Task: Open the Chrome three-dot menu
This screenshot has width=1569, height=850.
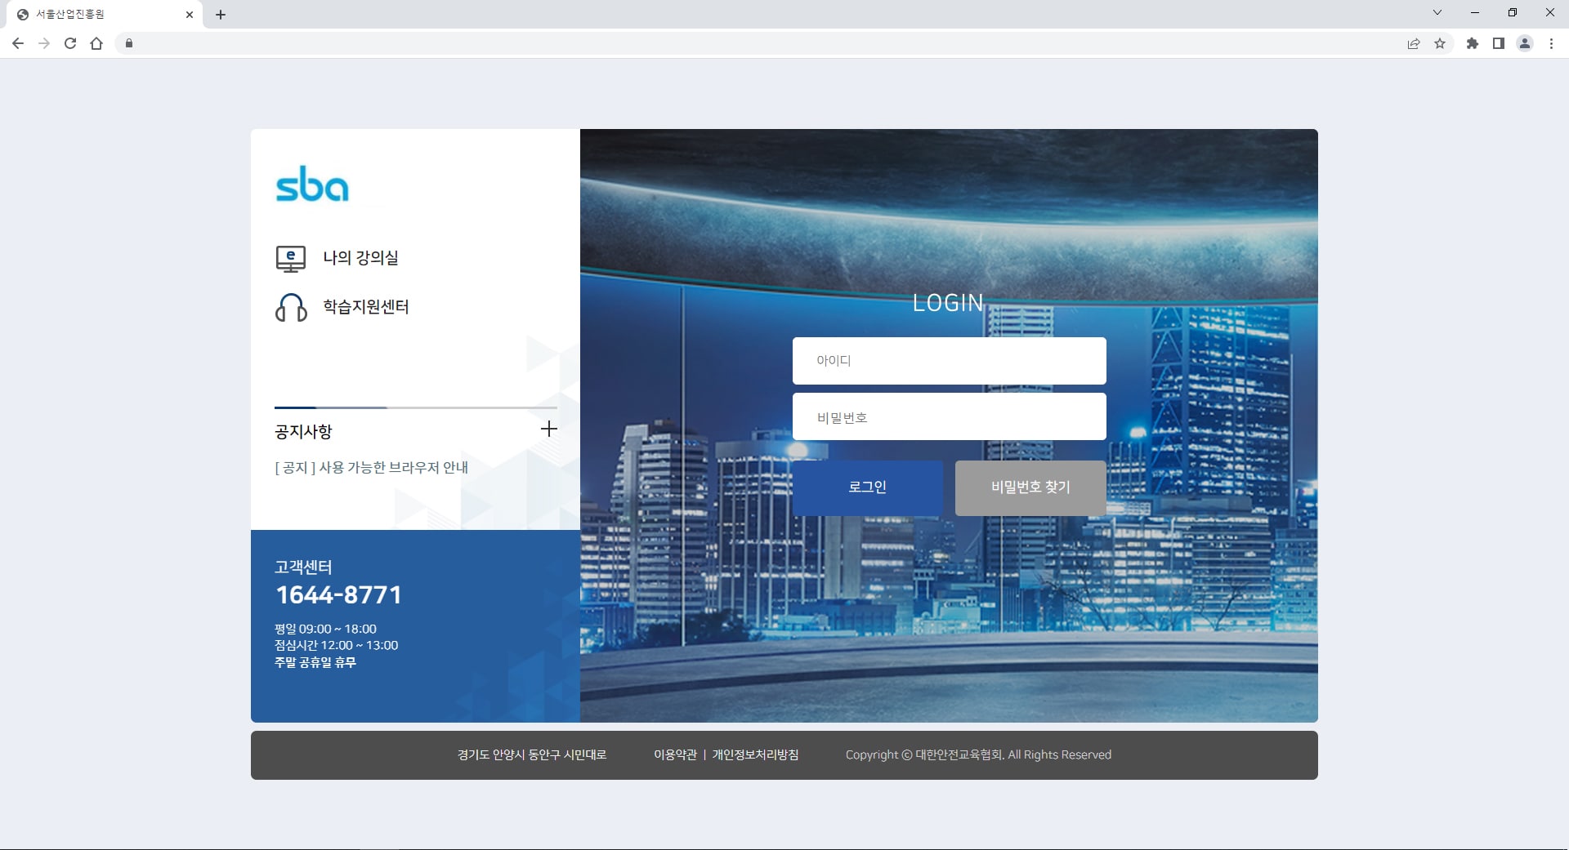Action: coord(1551,43)
